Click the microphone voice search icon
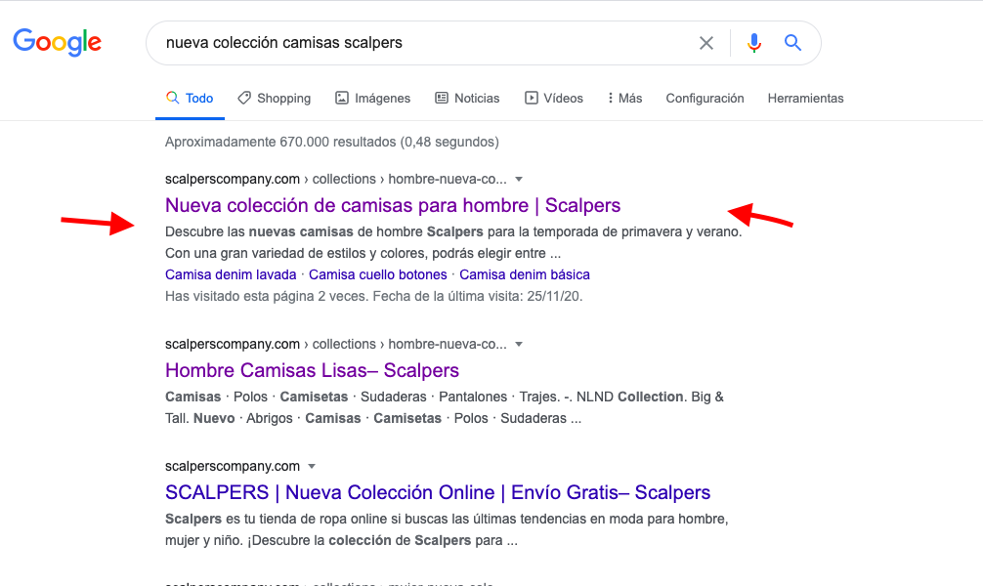The image size is (983, 586). [x=753, y=43]
